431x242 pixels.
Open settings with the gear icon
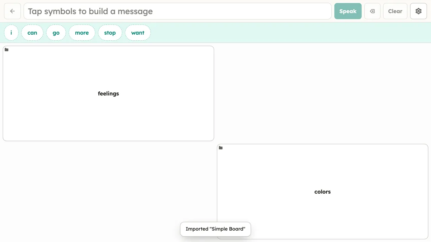[x=419, y=11]
